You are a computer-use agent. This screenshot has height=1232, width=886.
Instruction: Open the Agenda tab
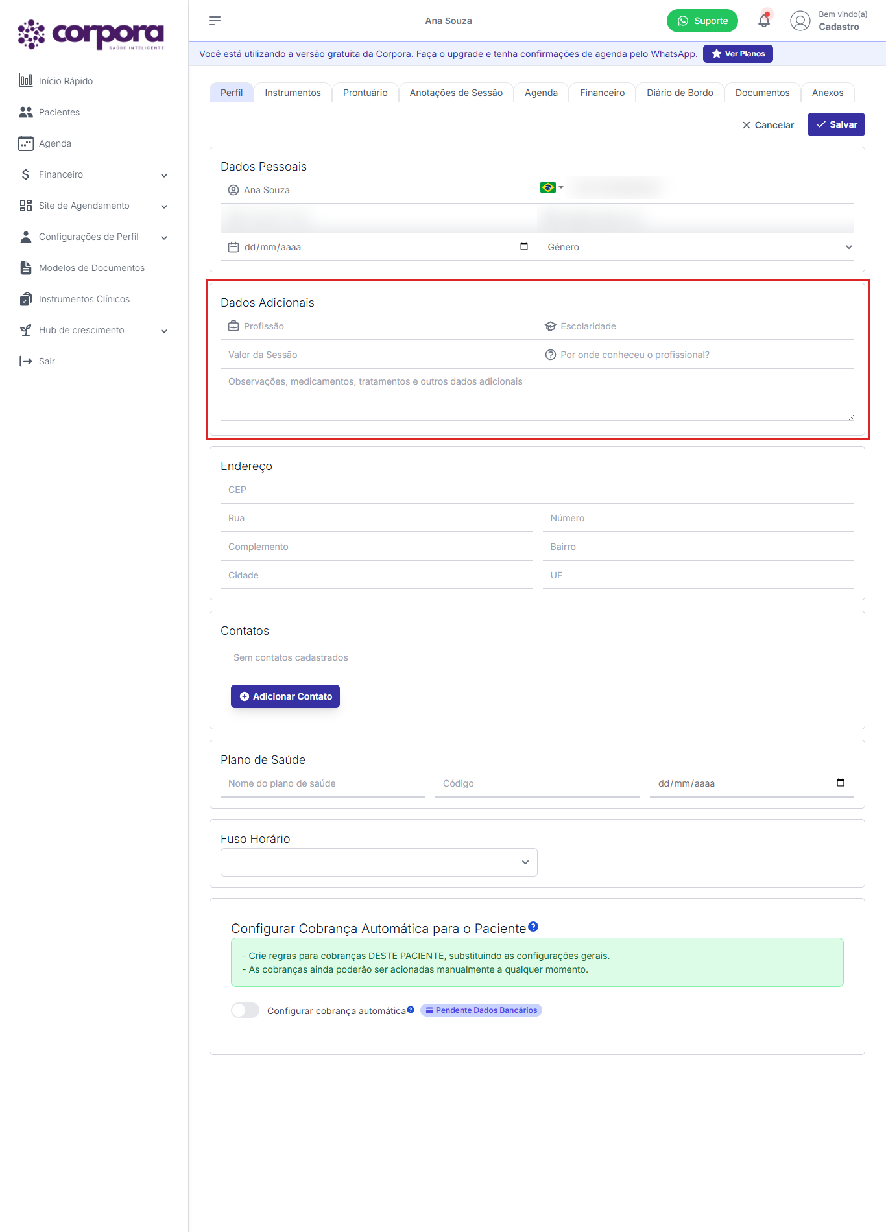pos(541,93)
